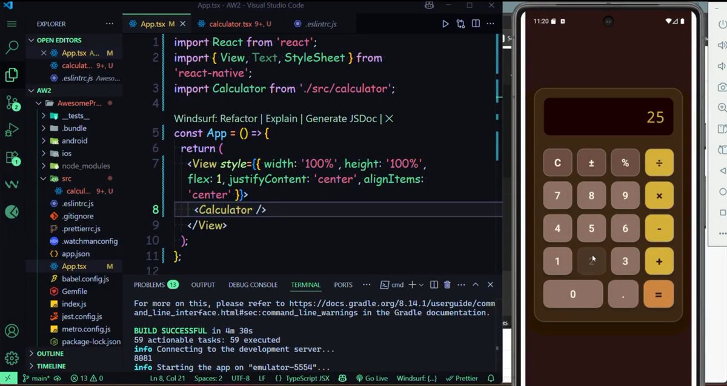Click the emulator back triangle button

pyautogui.click(x=722, y=171)
